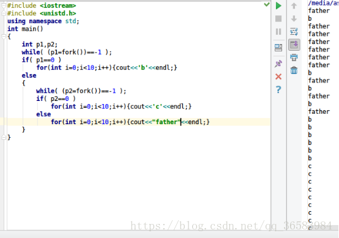Image resolution: width=339 pixels, height=238 pixels.
Task: Click the Print console output icon
Action: click(294, 58)
